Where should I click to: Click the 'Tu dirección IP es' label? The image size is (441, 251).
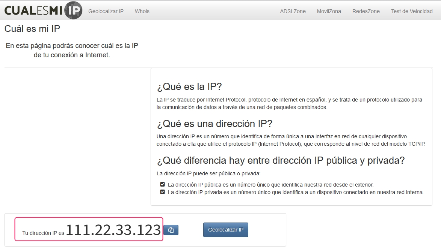pos(43,233)
